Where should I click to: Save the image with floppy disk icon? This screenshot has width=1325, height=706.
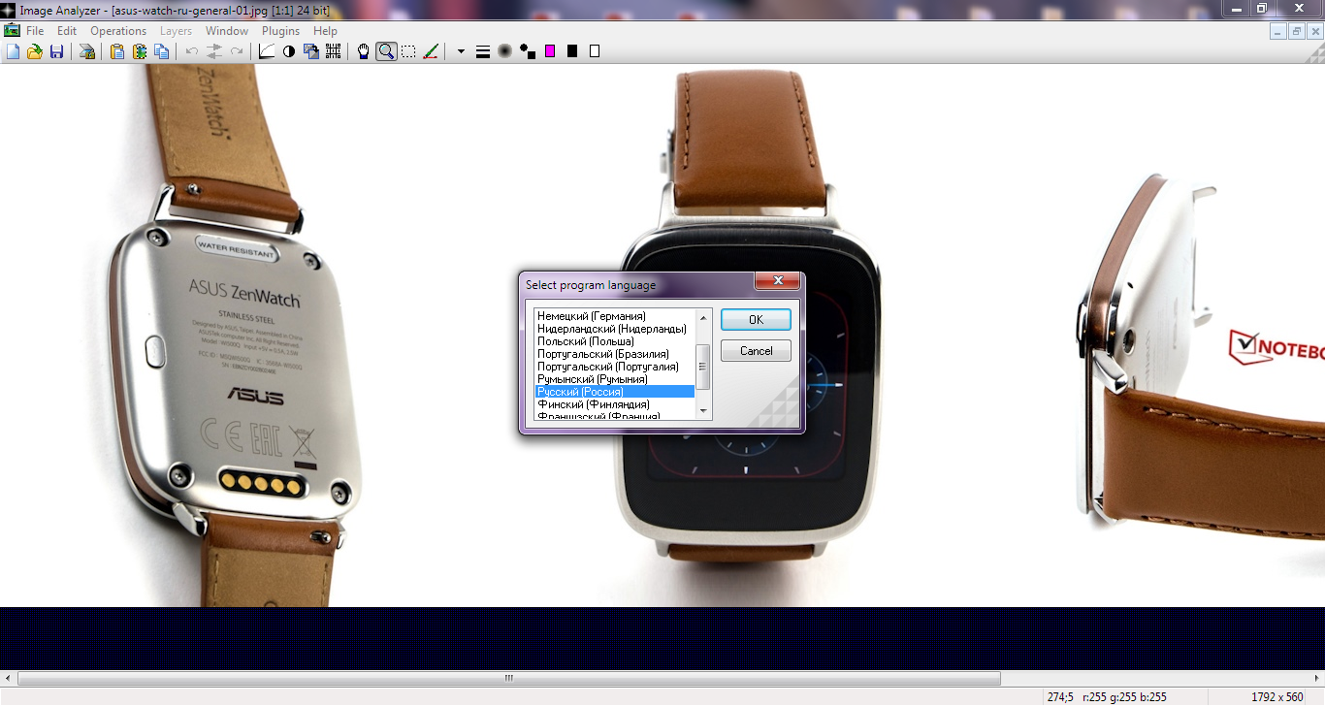(56, 51)
